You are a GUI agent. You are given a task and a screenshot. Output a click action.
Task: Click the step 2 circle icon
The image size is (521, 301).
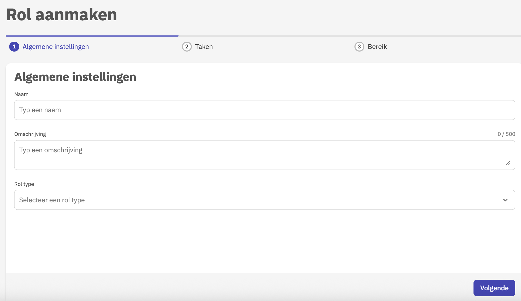(x=187, y=47)
